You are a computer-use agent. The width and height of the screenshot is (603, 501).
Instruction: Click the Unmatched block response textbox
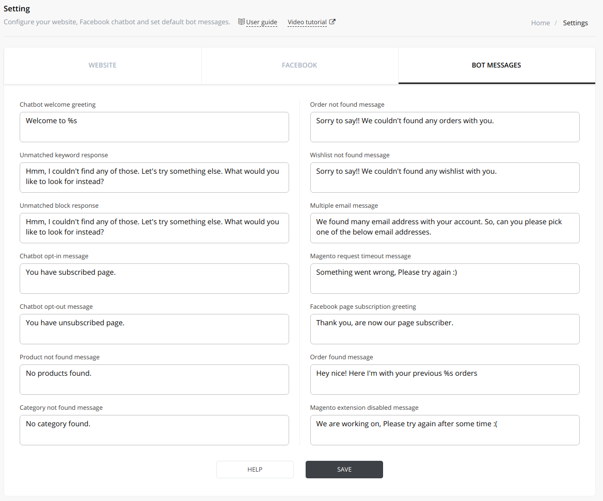tap(154, 228)
